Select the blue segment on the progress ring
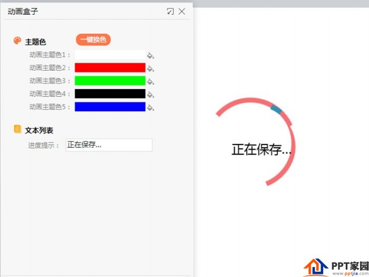 [x=276, y=109]
